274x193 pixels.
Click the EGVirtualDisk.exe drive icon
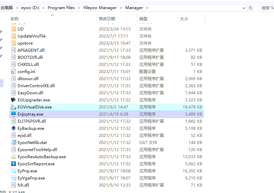tap(14, 107)
